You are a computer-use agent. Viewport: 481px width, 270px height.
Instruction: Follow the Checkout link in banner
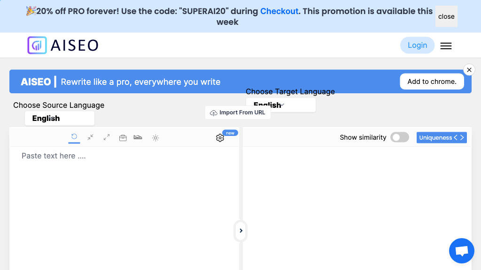(279, 11)
